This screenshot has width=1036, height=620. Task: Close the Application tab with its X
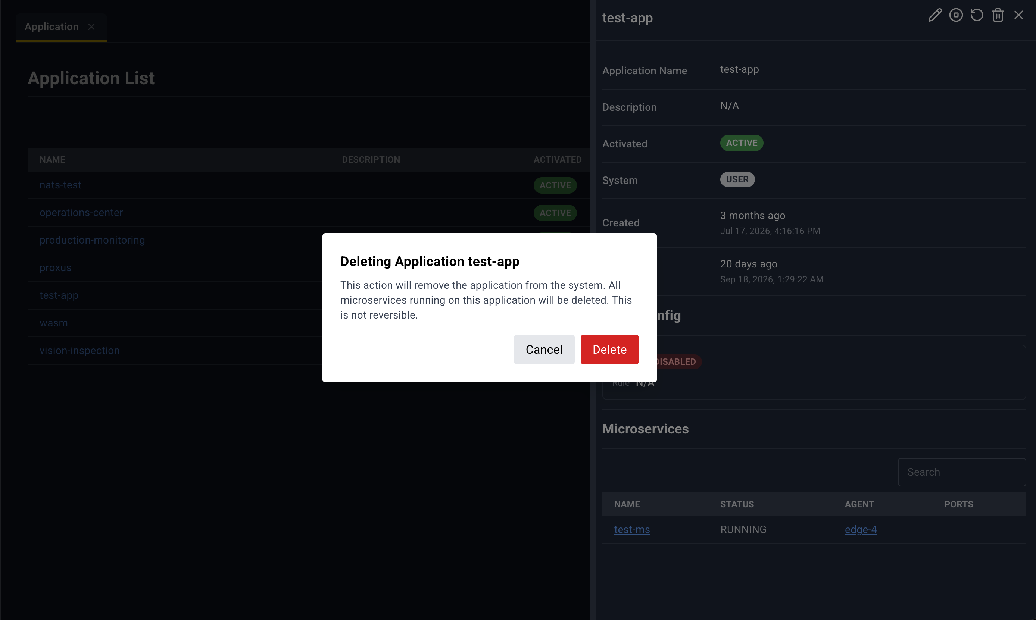click(x=91, y=27)
